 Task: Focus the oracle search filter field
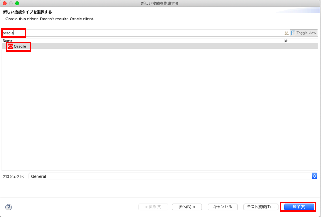[142, 33]
